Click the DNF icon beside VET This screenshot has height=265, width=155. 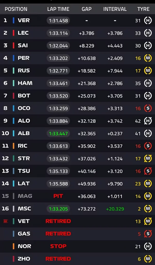click(x=6, y=221)
